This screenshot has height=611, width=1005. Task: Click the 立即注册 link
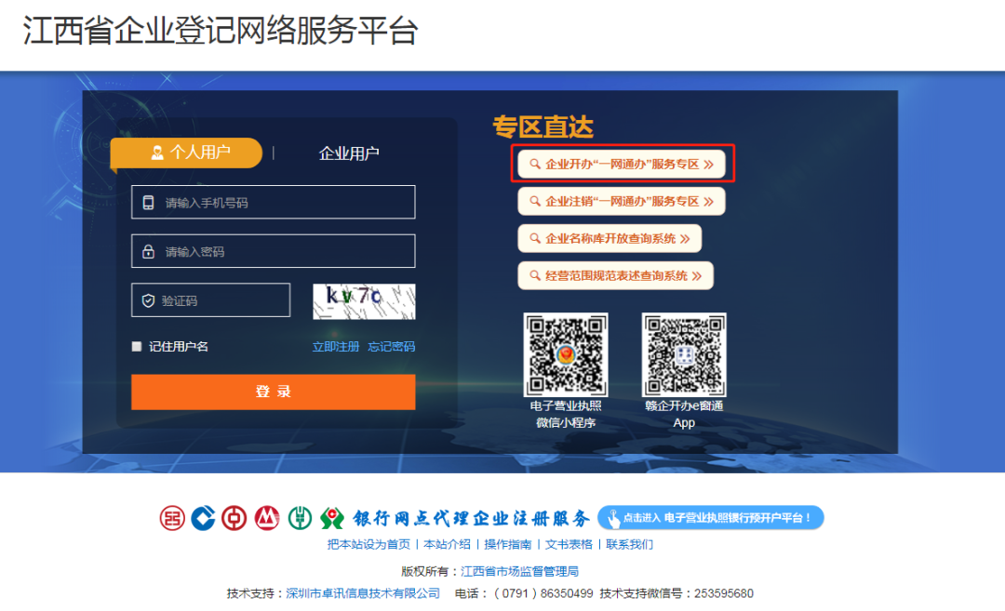point(336,347)
